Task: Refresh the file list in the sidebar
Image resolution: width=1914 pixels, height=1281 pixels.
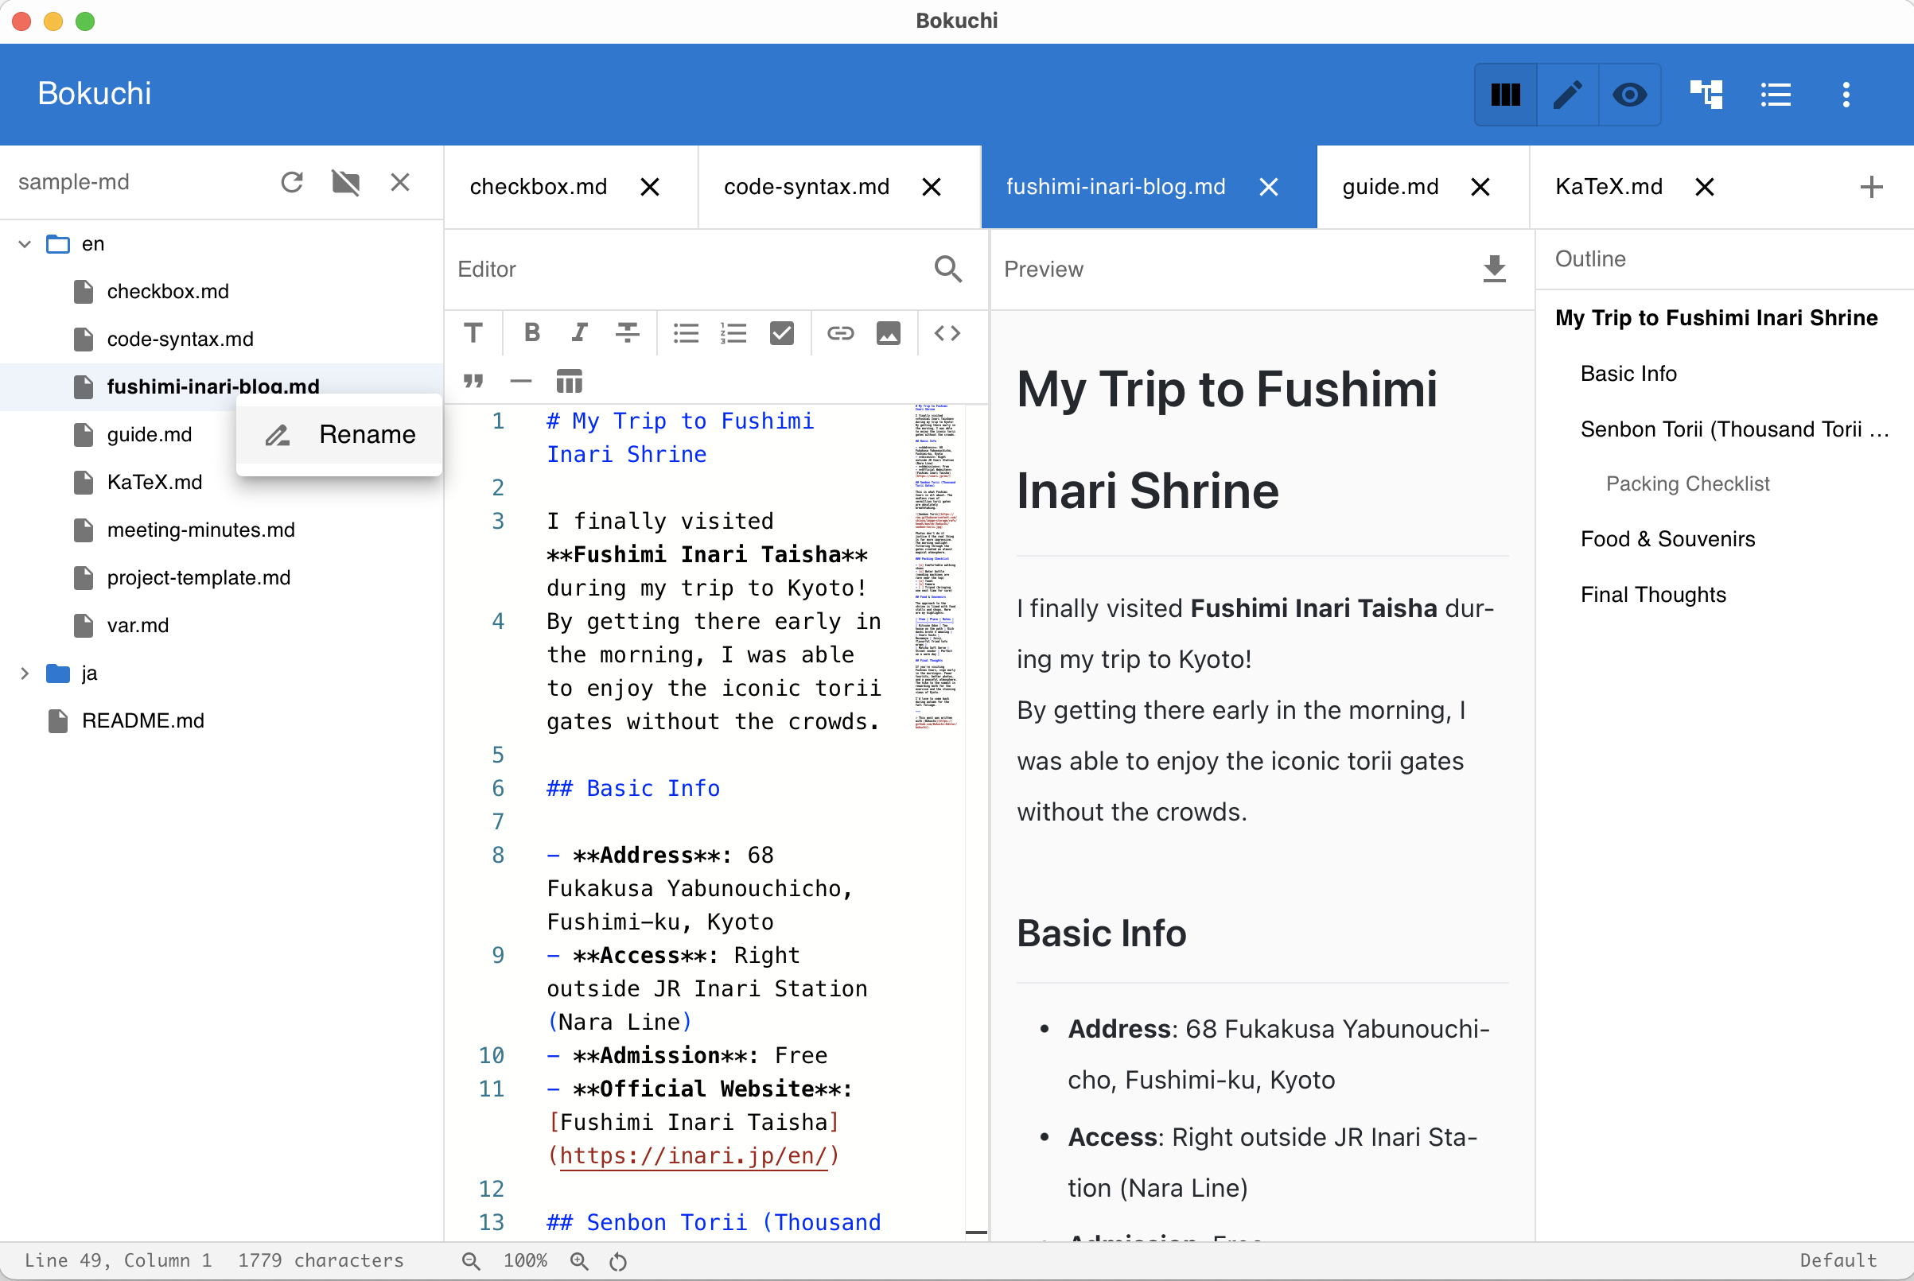Action: (292, 182)
